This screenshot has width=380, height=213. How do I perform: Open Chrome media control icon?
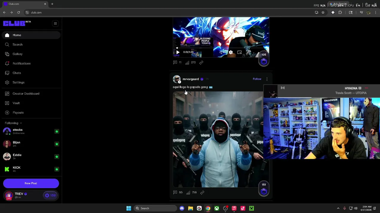point(361,12)
